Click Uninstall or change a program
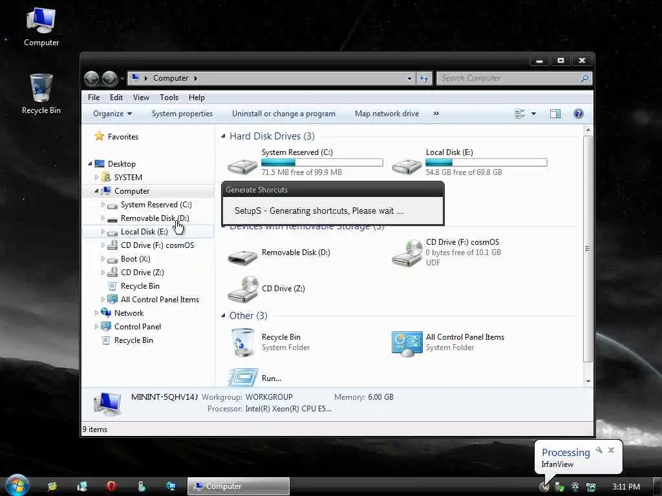 283,114
